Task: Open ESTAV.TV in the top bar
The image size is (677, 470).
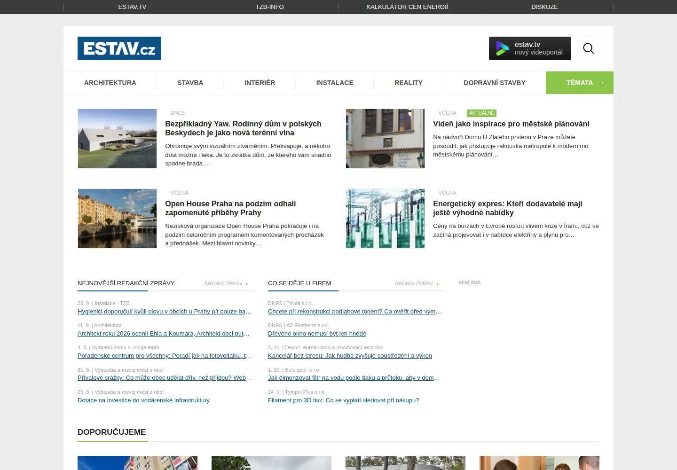Action: point(132,7)
